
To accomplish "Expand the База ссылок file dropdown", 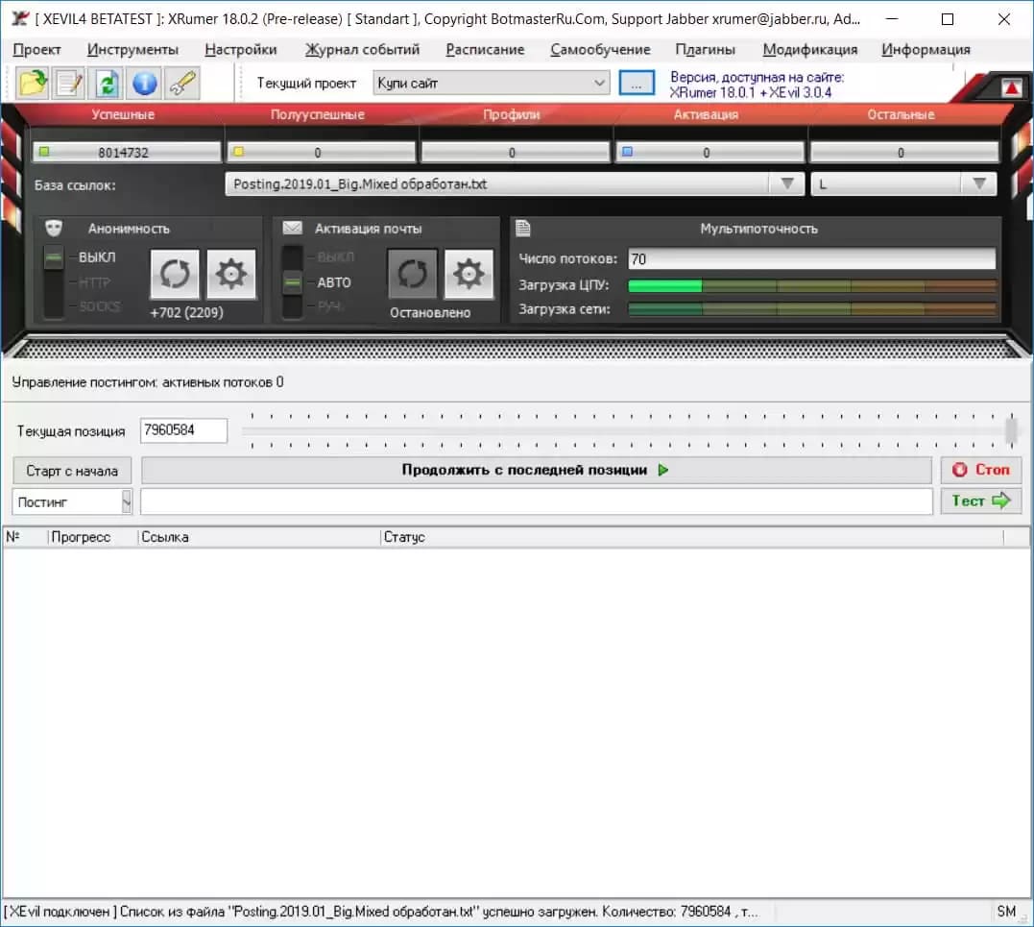I will (786, 183).
